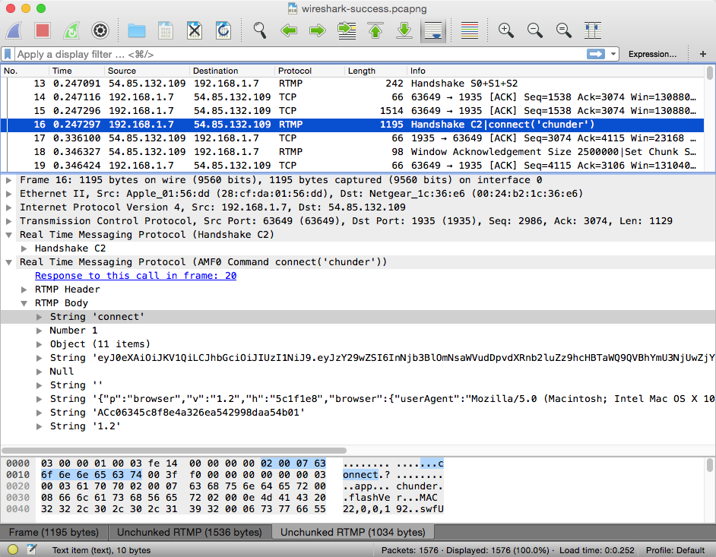
Task: Expand the Handshake C2 tree node
Action: click(x=24, y=248)
